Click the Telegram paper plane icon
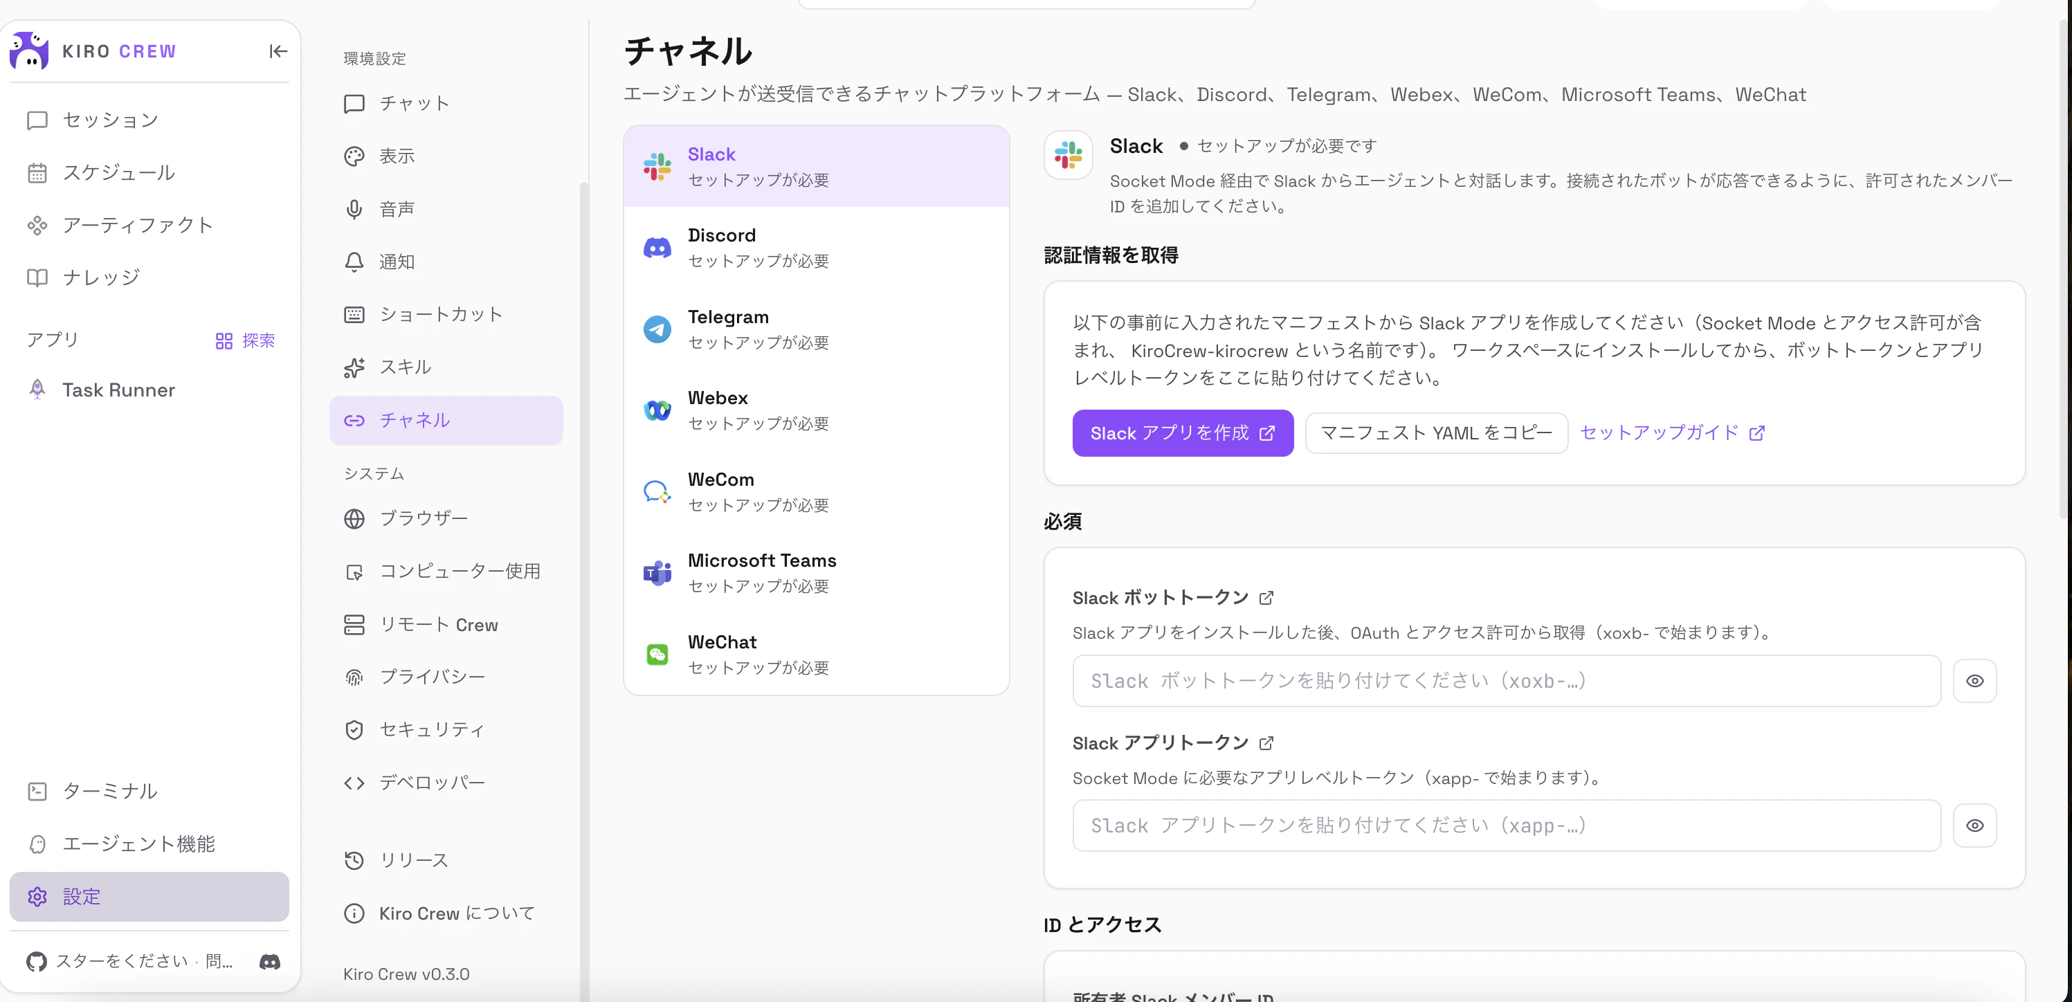This screenshot has height=1002, width=2072. [657, 329]
